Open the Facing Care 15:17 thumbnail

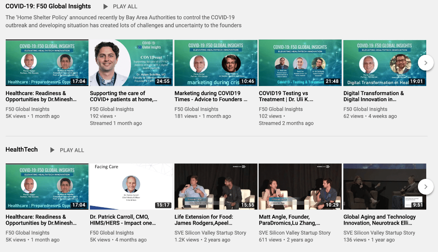click(131, 186)
